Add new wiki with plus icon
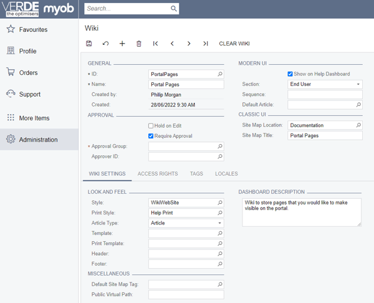Viewport: 374px width, 303px height. click(x=122, y=44)
